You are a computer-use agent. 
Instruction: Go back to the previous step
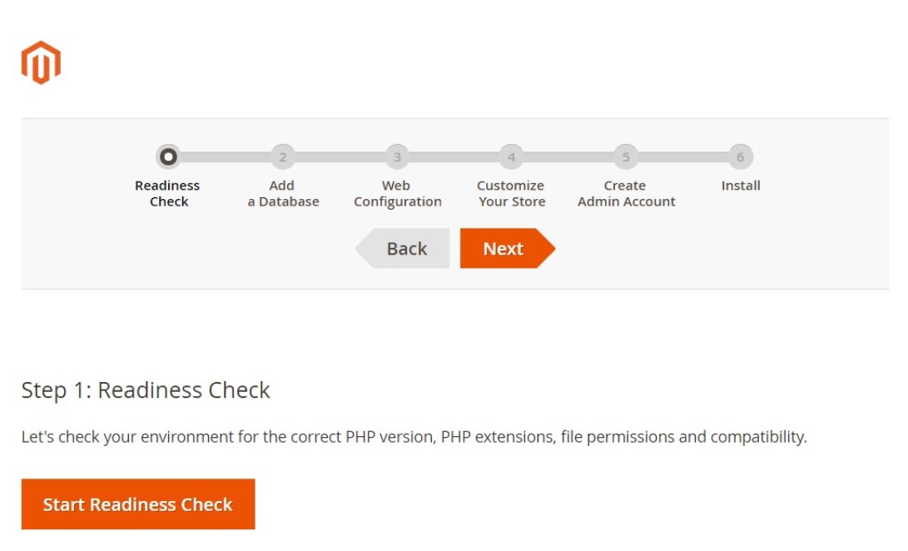403,249
